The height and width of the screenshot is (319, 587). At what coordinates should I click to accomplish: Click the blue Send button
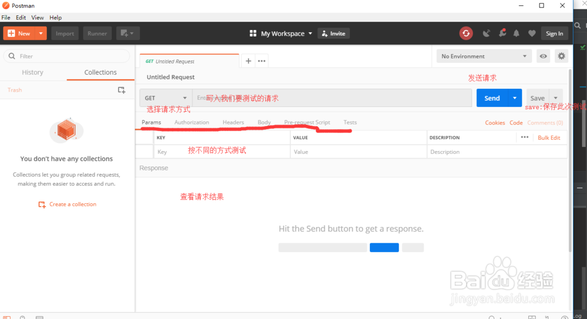pyautogui.click(x=492, y=98)
